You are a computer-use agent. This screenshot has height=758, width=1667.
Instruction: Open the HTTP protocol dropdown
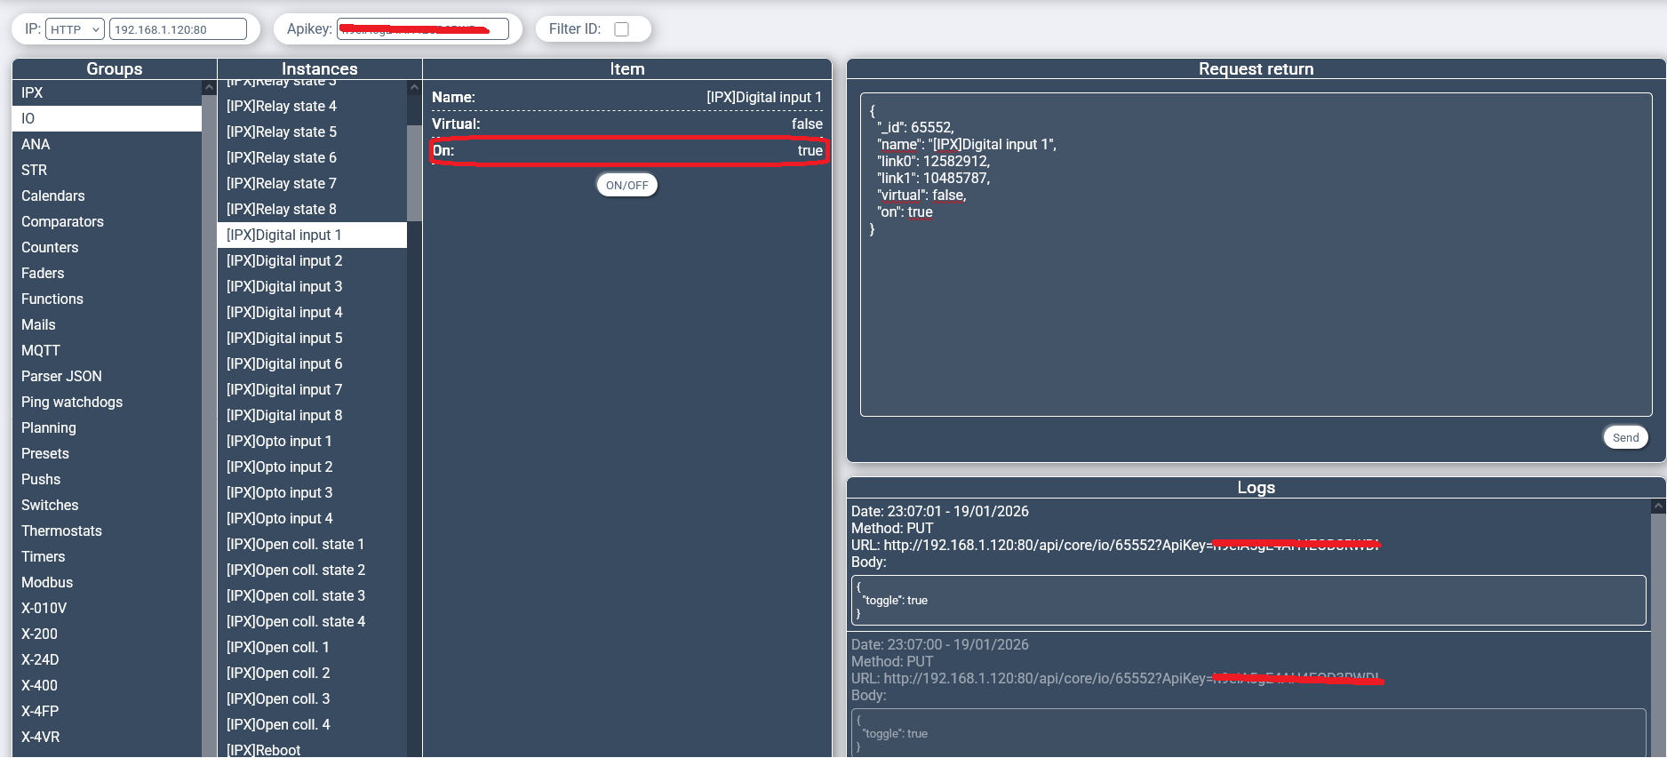click(x=75, y=29)
